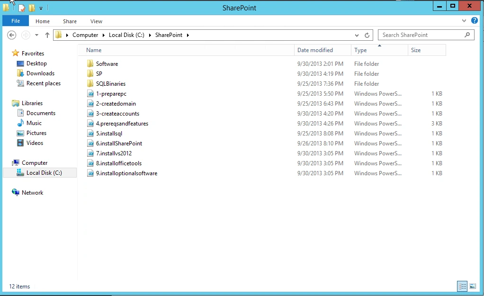
Task: Click Local Disk (C:) in the address bar
Action: 126,35
